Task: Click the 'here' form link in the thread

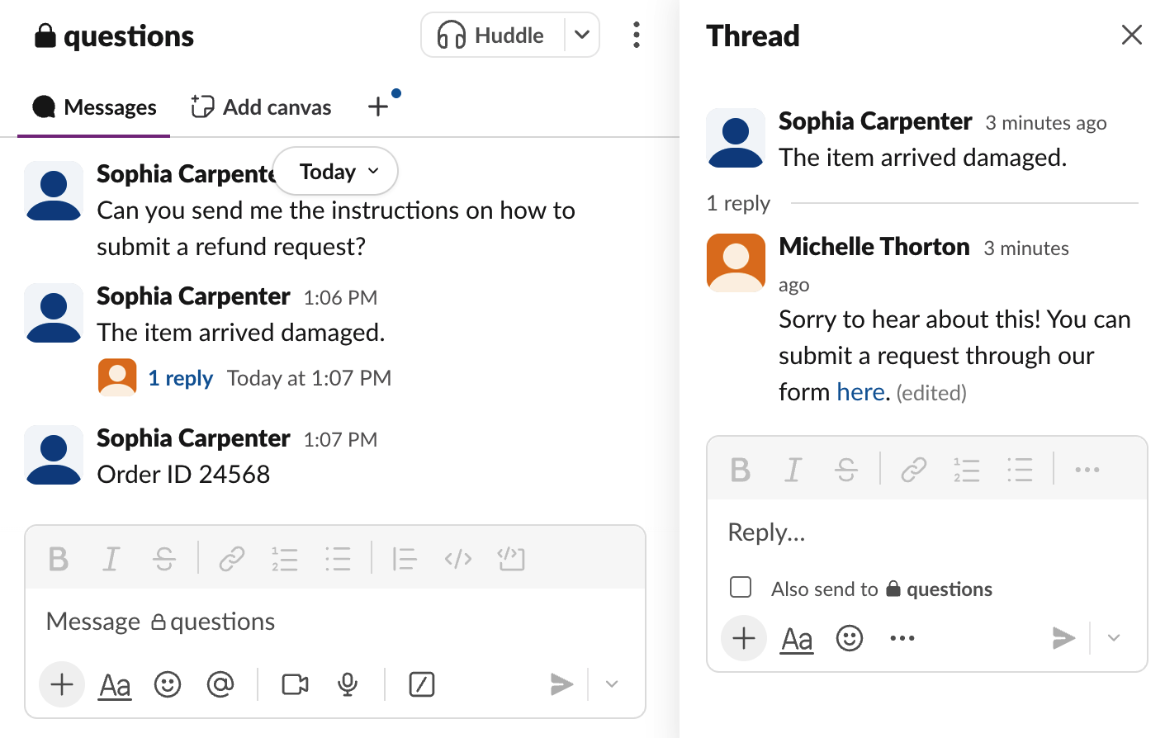Action: pos(860,392)
